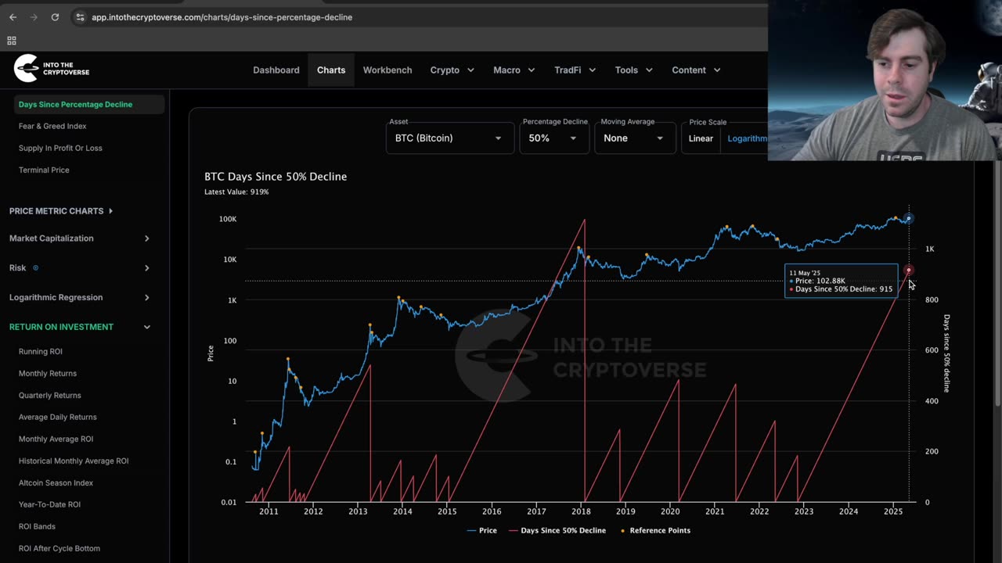
Task: Reload the page
Action: (x=55, y=17)
